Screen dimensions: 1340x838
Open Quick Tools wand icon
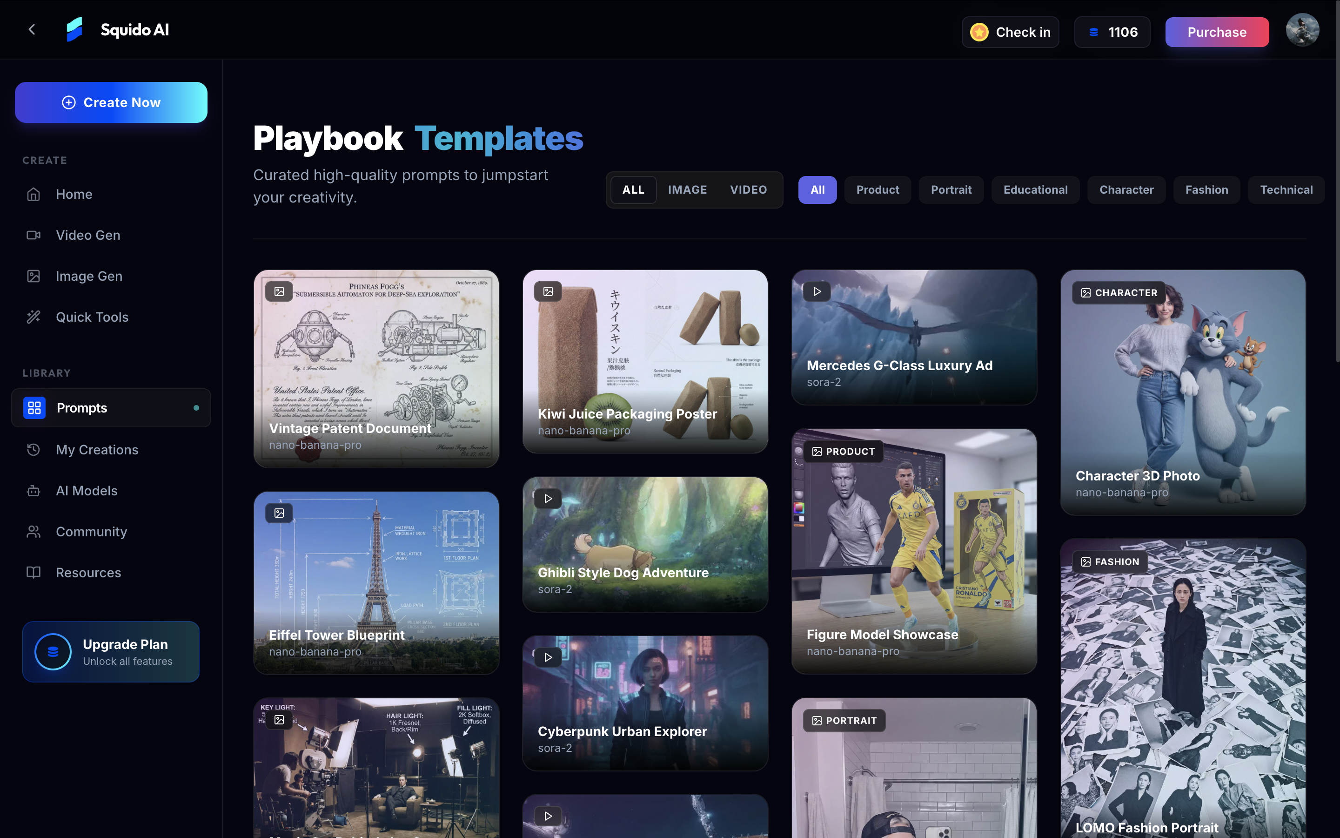coord(34,317)
